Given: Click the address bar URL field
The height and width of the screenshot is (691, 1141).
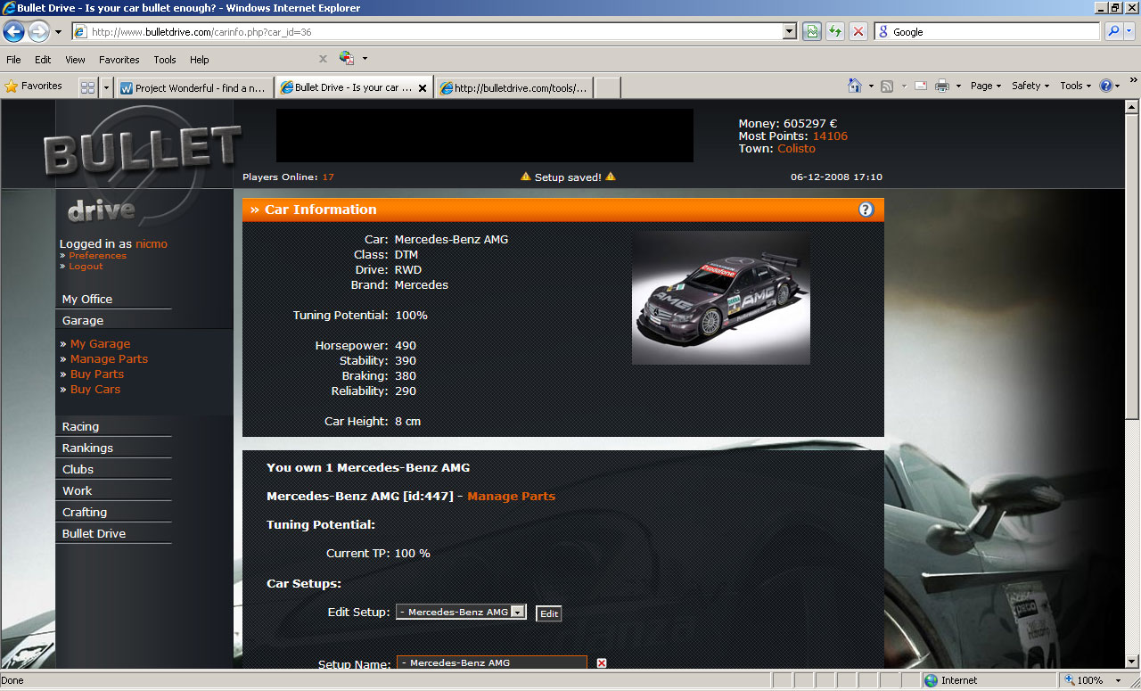Looking at the screenshot, I should coord(426,32).
